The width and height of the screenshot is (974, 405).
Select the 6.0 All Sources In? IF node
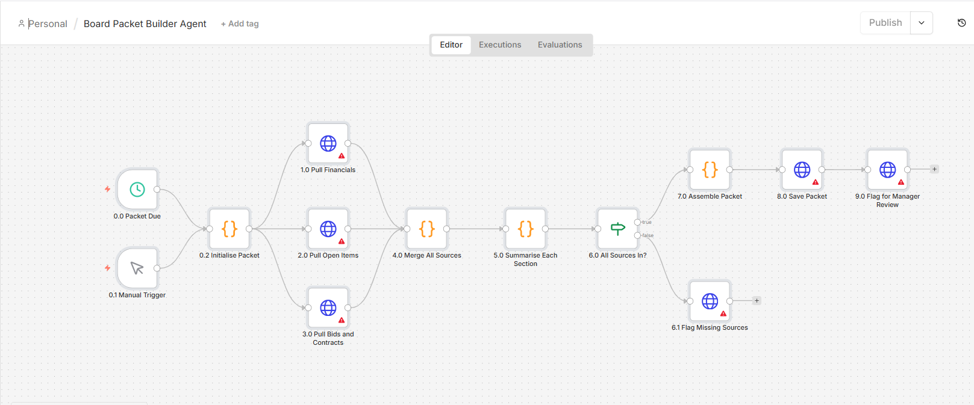[x=617, y=229]
